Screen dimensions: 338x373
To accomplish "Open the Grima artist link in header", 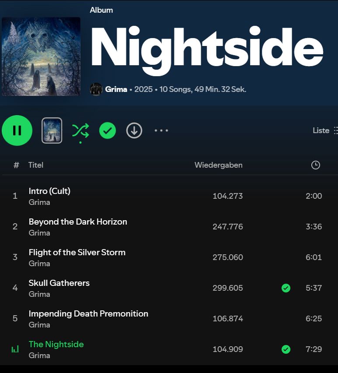I will click(116, 89).
